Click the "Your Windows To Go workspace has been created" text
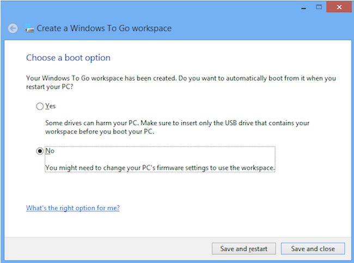This screenshot has width=354, height=263. pos(181,82)
